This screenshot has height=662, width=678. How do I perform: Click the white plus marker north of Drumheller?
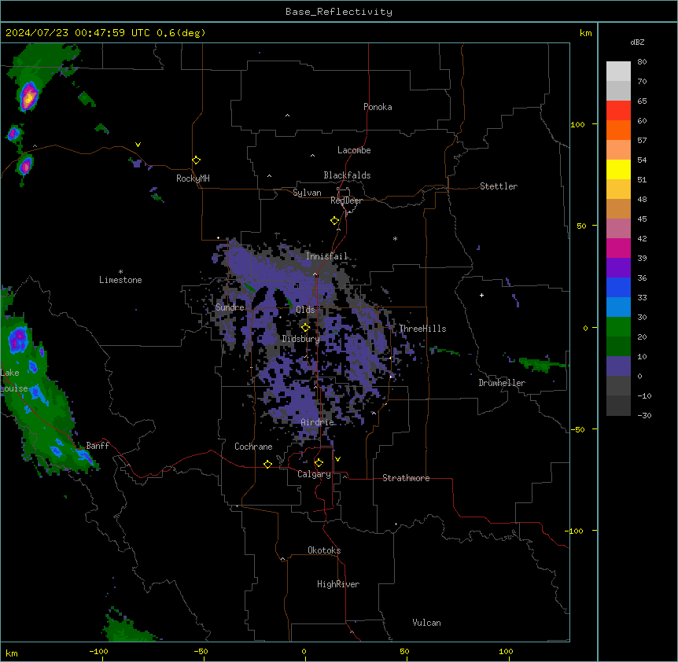[481, 295]
